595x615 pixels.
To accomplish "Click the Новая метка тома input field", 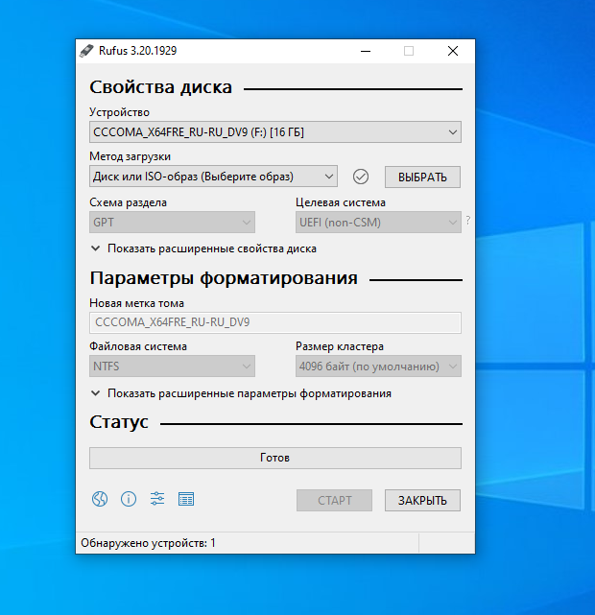I will pyautogui.click(x=275, y=322).
